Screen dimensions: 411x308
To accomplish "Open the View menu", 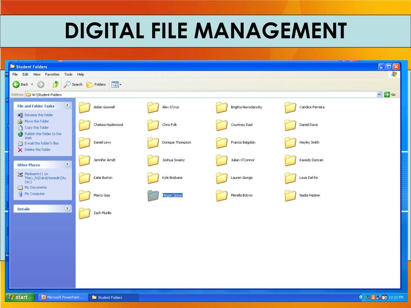I will (37, 74).
